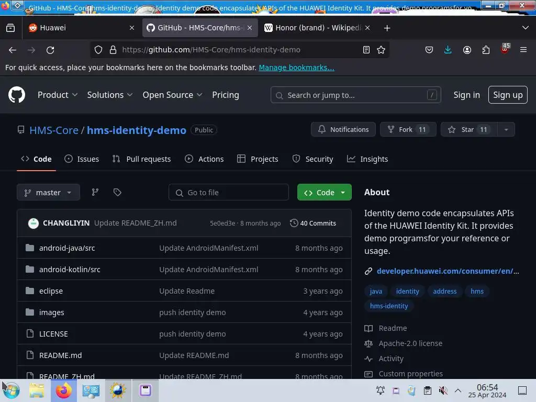Expand the Product menu
This screenshot has width=536, height=402.
(x=58, y=95)
